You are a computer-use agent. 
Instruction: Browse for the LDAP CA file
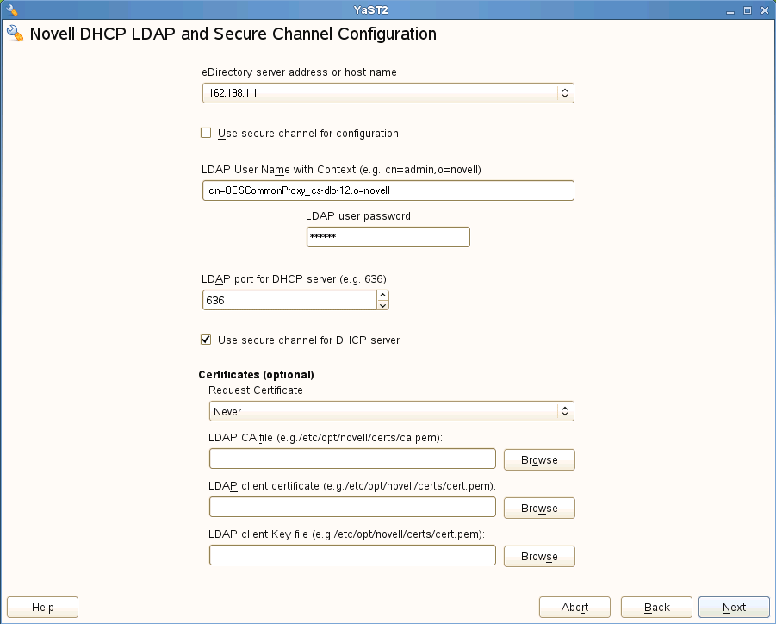point(539,459)
